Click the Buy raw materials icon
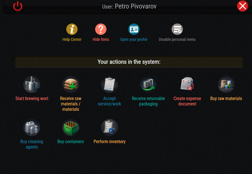 [x=226, y=85]
